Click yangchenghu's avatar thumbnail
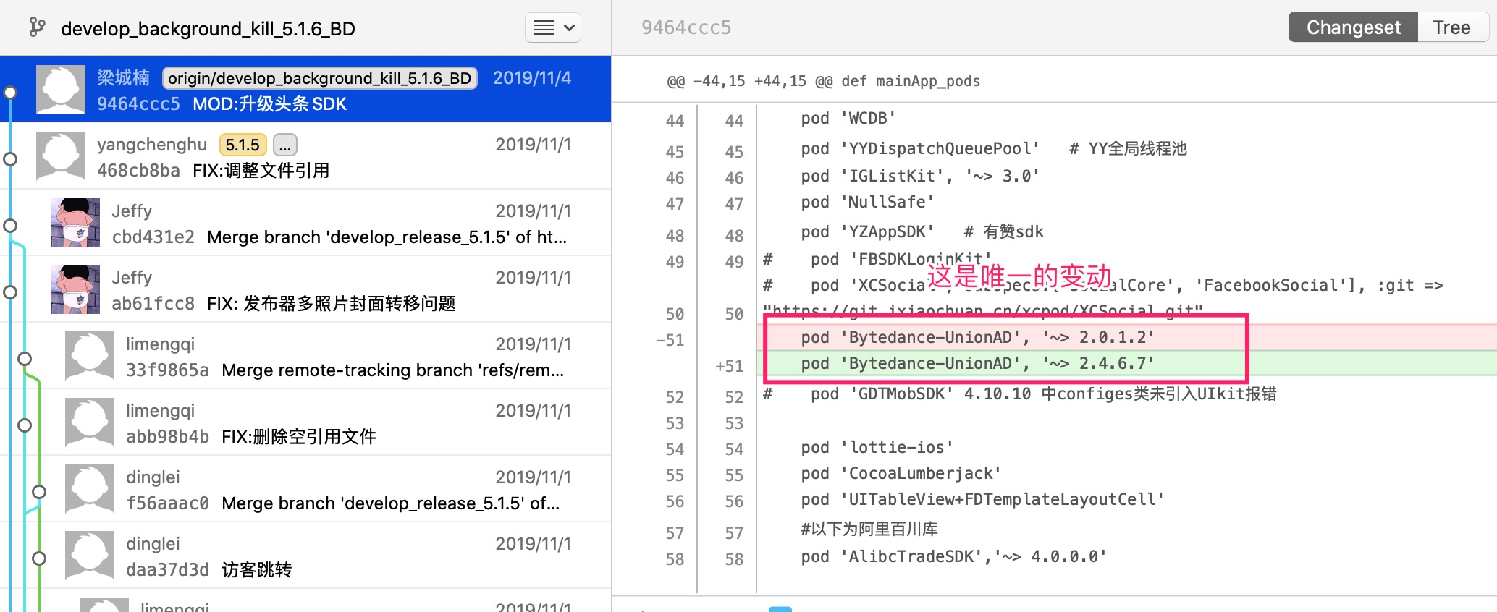The height and width of the screenshot is (612, 1497). (x=61, y=156)
